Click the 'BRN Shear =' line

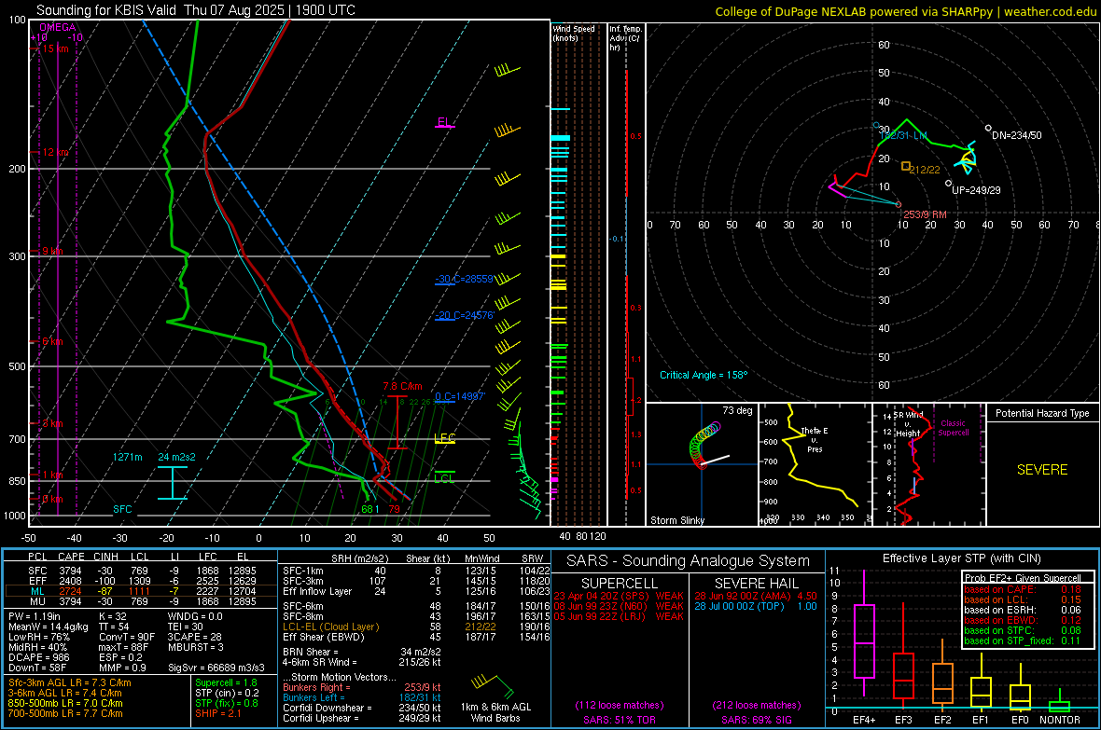(362, 652)
